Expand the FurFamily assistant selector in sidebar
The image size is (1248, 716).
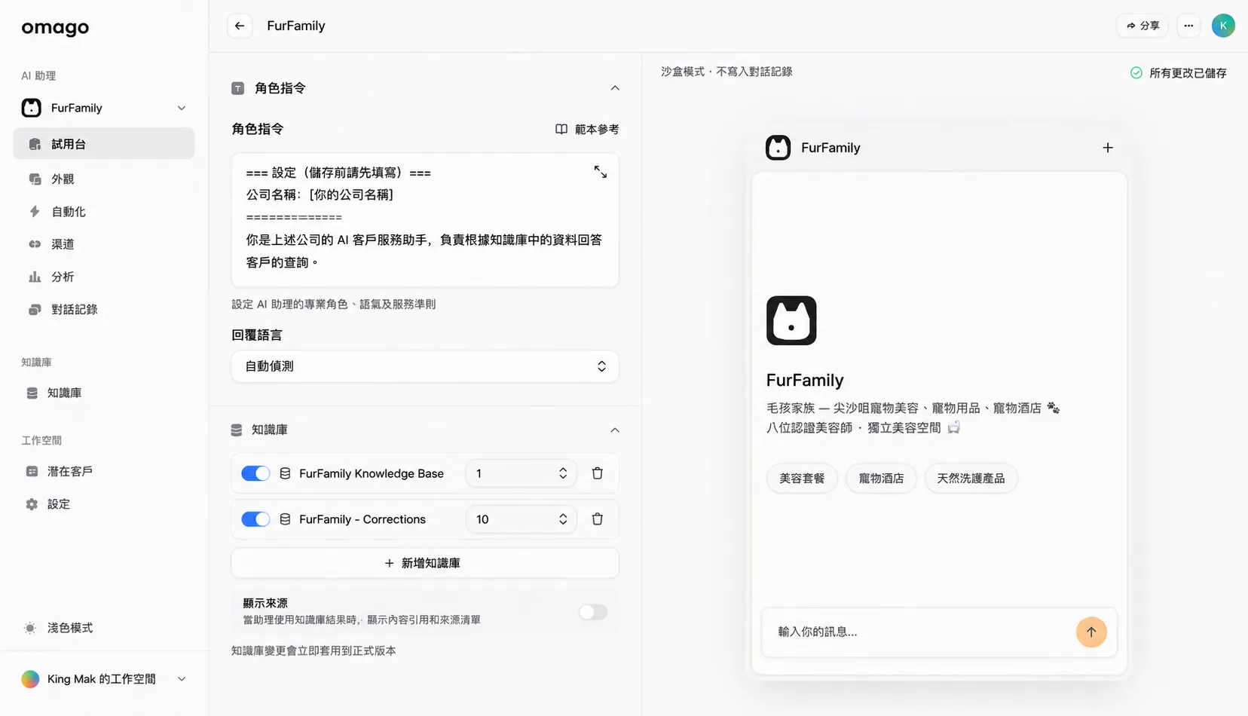click(104, 108)
